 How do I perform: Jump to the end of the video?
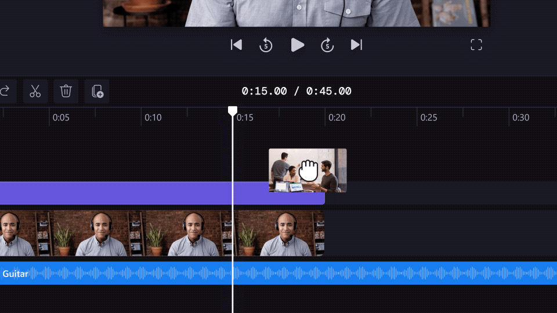coord(357,45)
